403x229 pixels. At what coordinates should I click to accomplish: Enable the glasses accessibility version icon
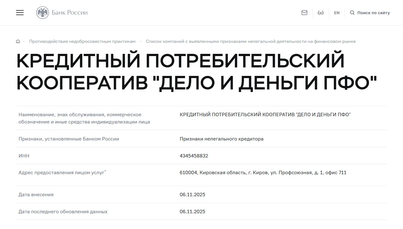click(321, 13)
